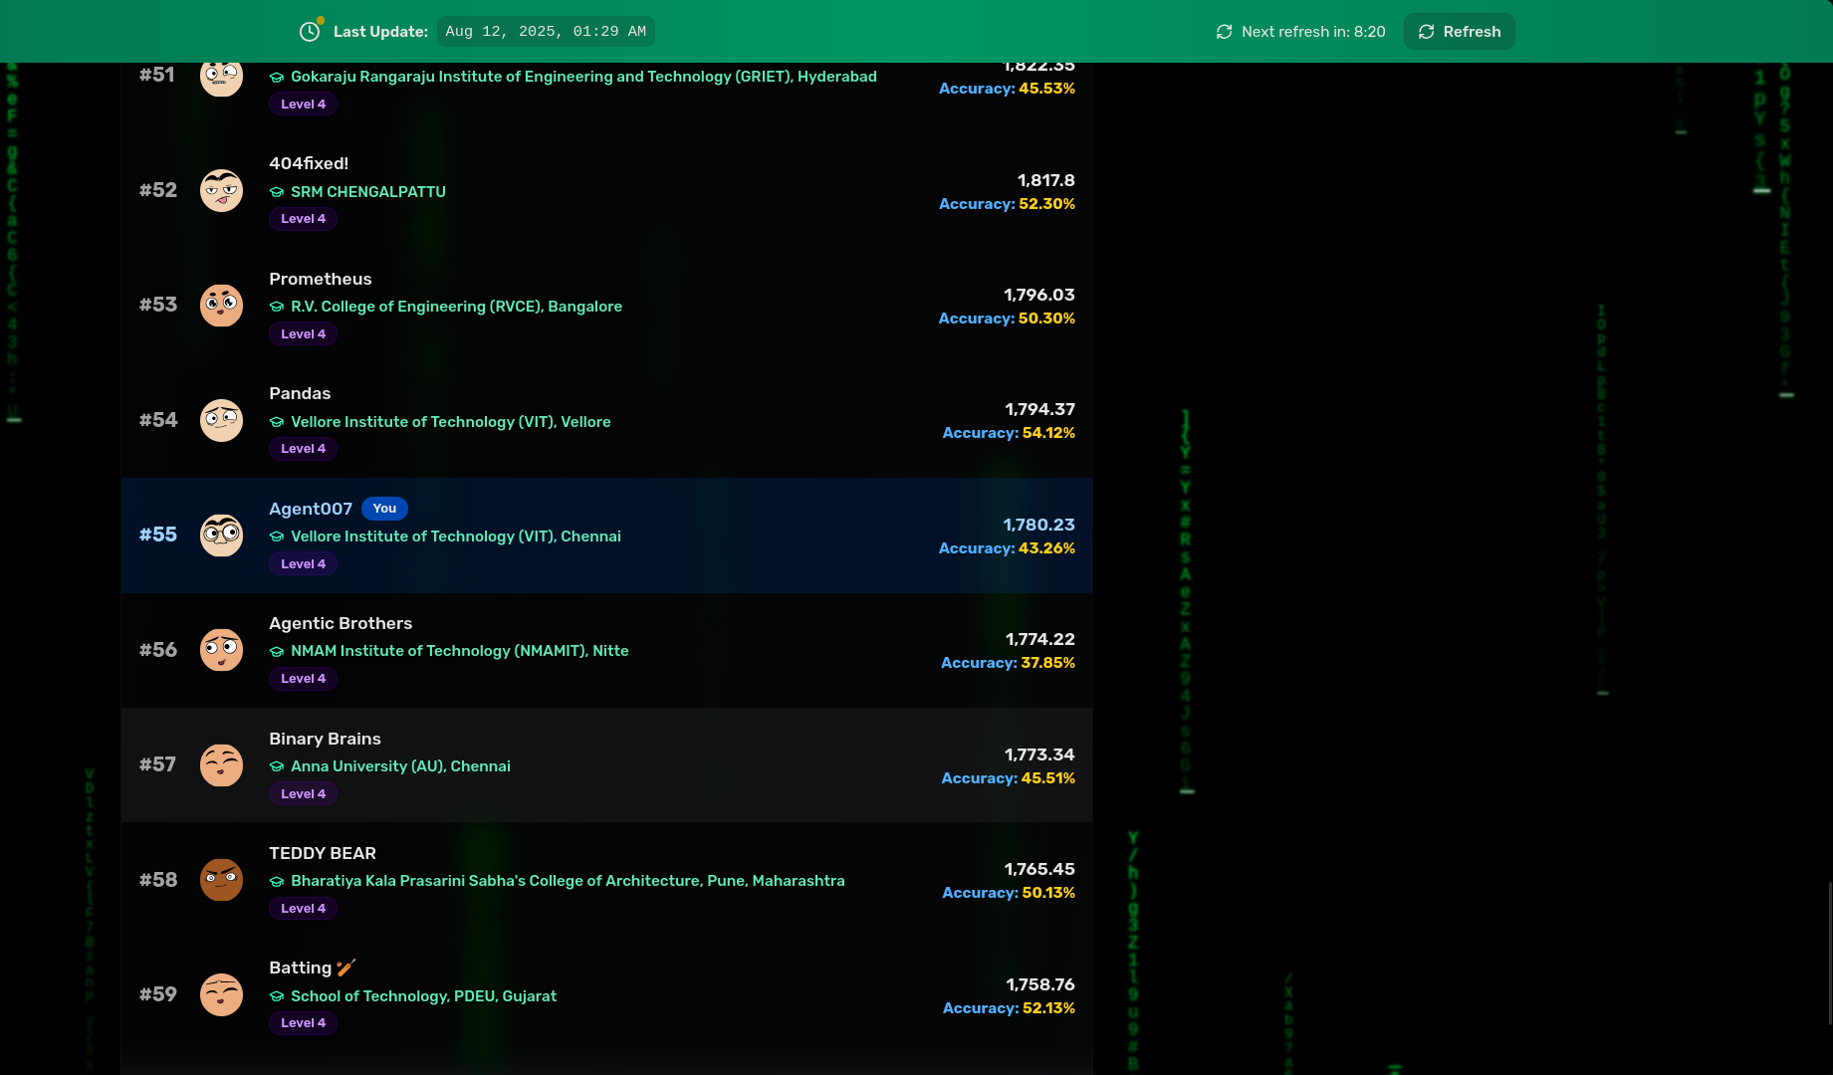Click the Prometheus team avatar
This screenshot has width=1833, height=1075.
point(221,305)
